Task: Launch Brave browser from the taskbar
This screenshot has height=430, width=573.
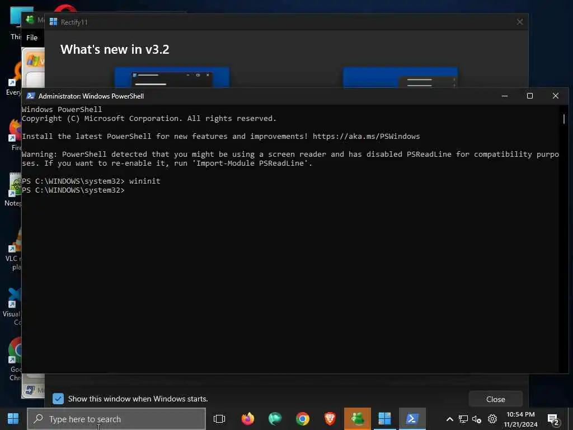Action: 330,419
